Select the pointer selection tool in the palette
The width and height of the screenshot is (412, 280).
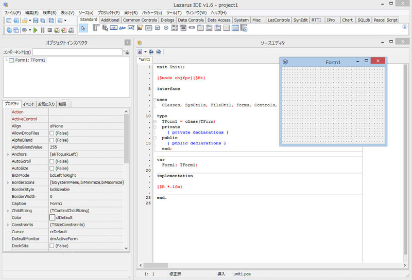tap(83, 28)
